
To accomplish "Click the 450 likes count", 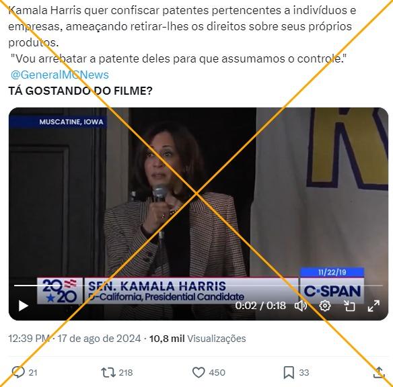I will (217, 372).
